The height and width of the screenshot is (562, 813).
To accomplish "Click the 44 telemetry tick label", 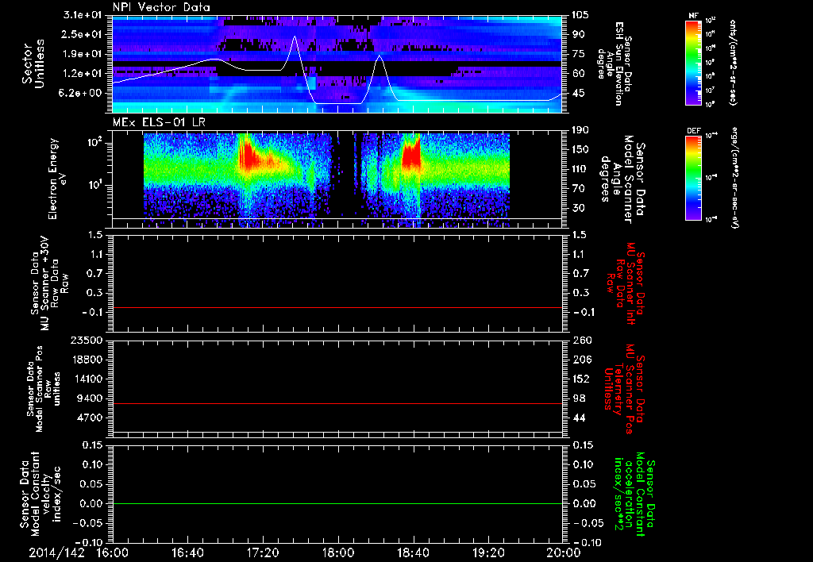I will tap(578, 418).
